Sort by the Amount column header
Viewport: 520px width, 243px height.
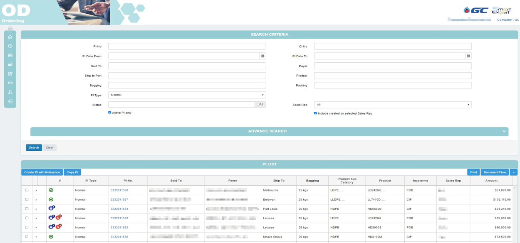491,181
